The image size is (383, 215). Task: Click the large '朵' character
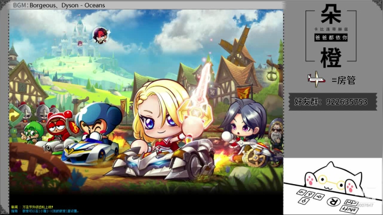coord(331,14)
